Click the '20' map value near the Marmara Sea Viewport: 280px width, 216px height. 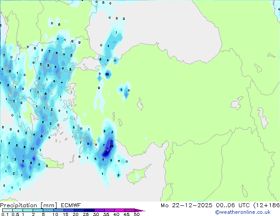[x=107, y=74]
